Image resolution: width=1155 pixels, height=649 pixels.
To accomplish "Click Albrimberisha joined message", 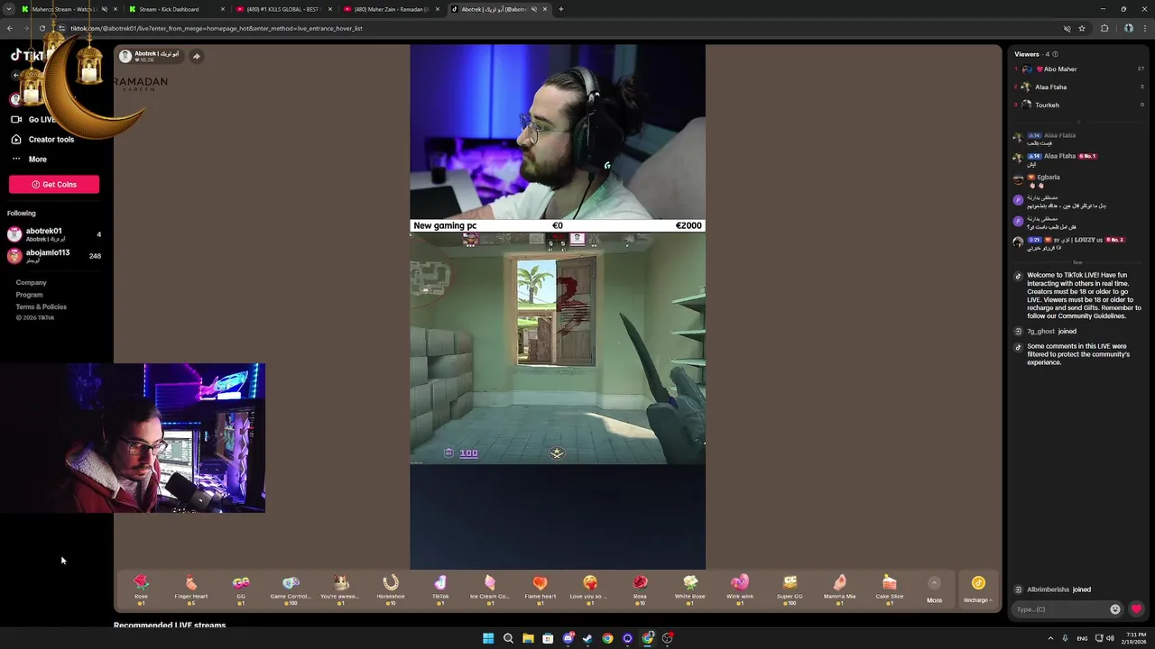I will (x=1058, y=590).
